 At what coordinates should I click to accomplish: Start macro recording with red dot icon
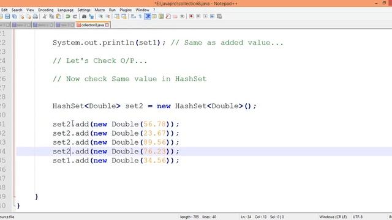point(191,16)
